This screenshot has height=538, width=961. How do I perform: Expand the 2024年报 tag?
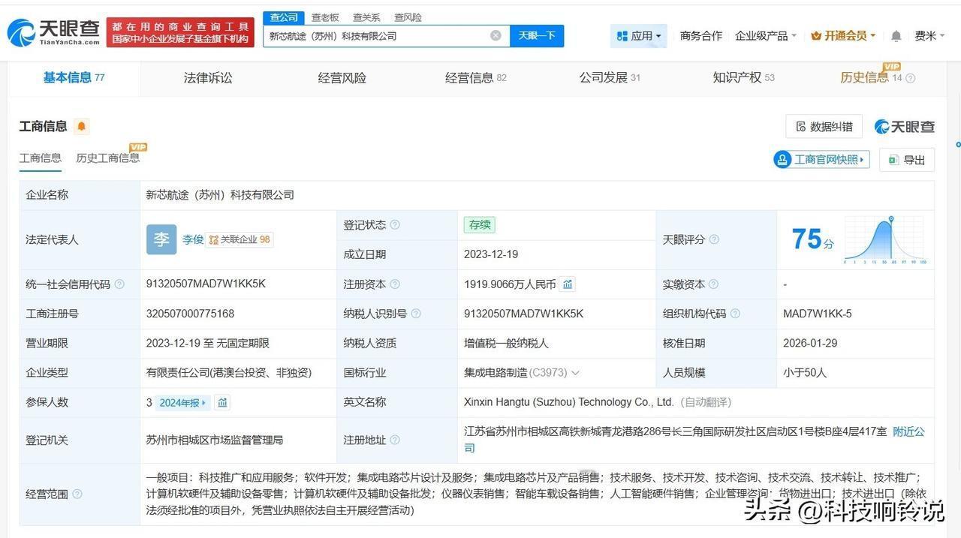pos(182,402)
